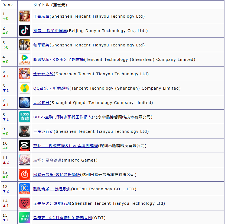225x224 pixels.
Task: Click the 网易云音乐 app icon
Action: coord(25,174)
